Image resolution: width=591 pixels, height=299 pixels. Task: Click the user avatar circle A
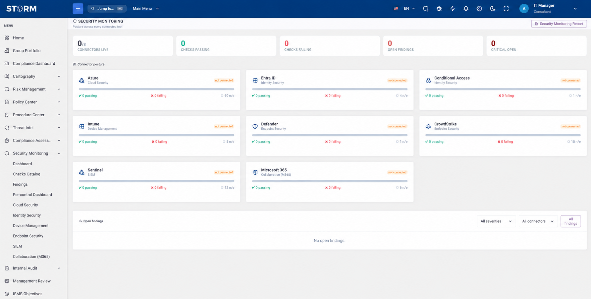coord(524,9)
